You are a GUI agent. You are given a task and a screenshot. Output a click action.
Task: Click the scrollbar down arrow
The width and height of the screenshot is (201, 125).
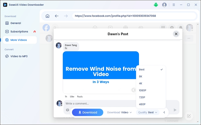click(x=198, y=122)
